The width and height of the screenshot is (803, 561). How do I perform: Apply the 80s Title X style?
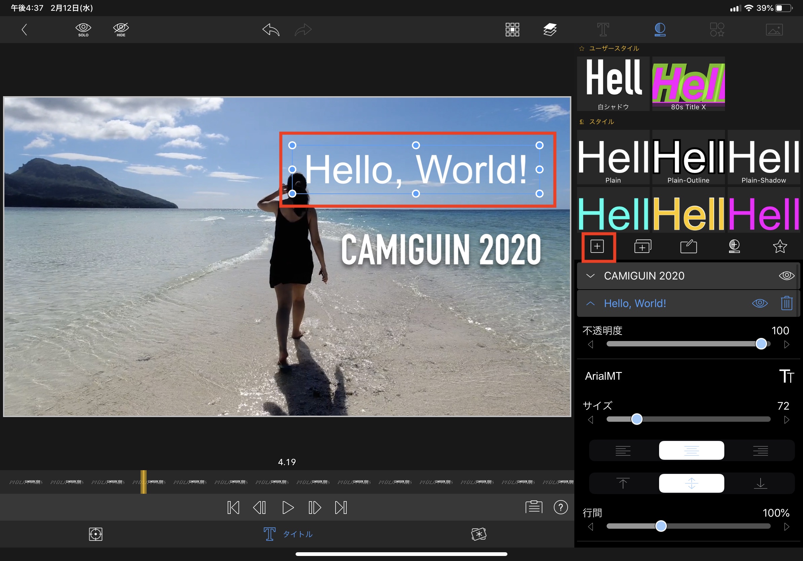coord(688,84)
